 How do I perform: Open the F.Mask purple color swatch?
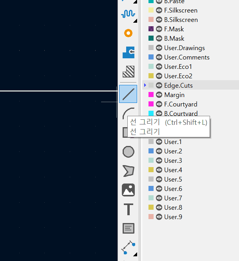[151, 29]
